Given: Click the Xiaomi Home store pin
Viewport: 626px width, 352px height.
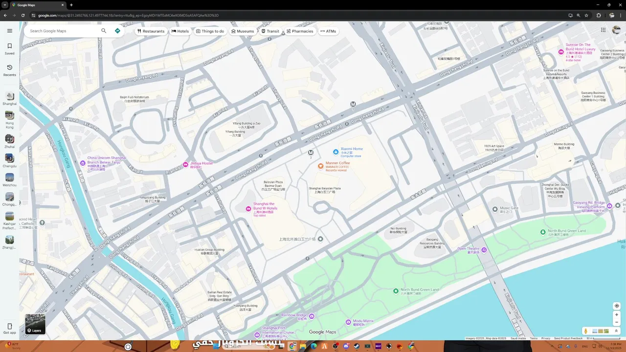Looking at the screenshot, I should (335, 152).
